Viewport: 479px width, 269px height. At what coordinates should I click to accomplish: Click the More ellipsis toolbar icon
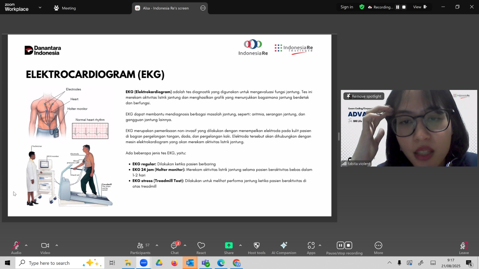pos(378,248)
